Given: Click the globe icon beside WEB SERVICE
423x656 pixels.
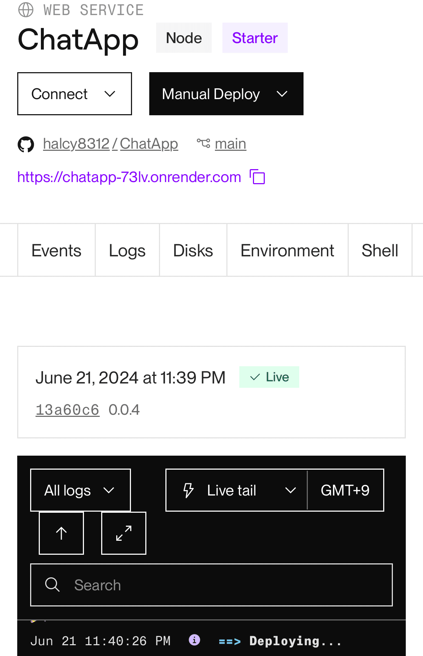Looking at the screenshot, I should pos(26,10).
